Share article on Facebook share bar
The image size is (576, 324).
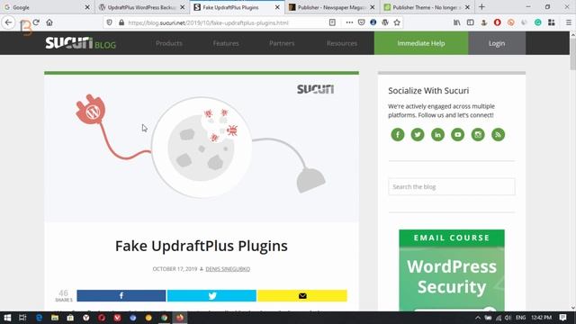point(121,296)
